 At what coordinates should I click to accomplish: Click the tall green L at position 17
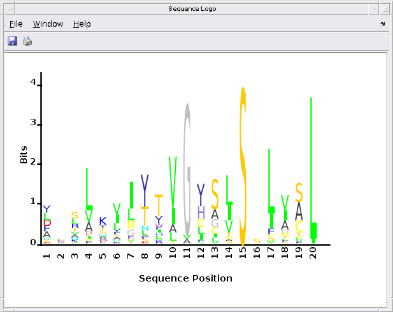pyautogui.click(x=271, y=181)
